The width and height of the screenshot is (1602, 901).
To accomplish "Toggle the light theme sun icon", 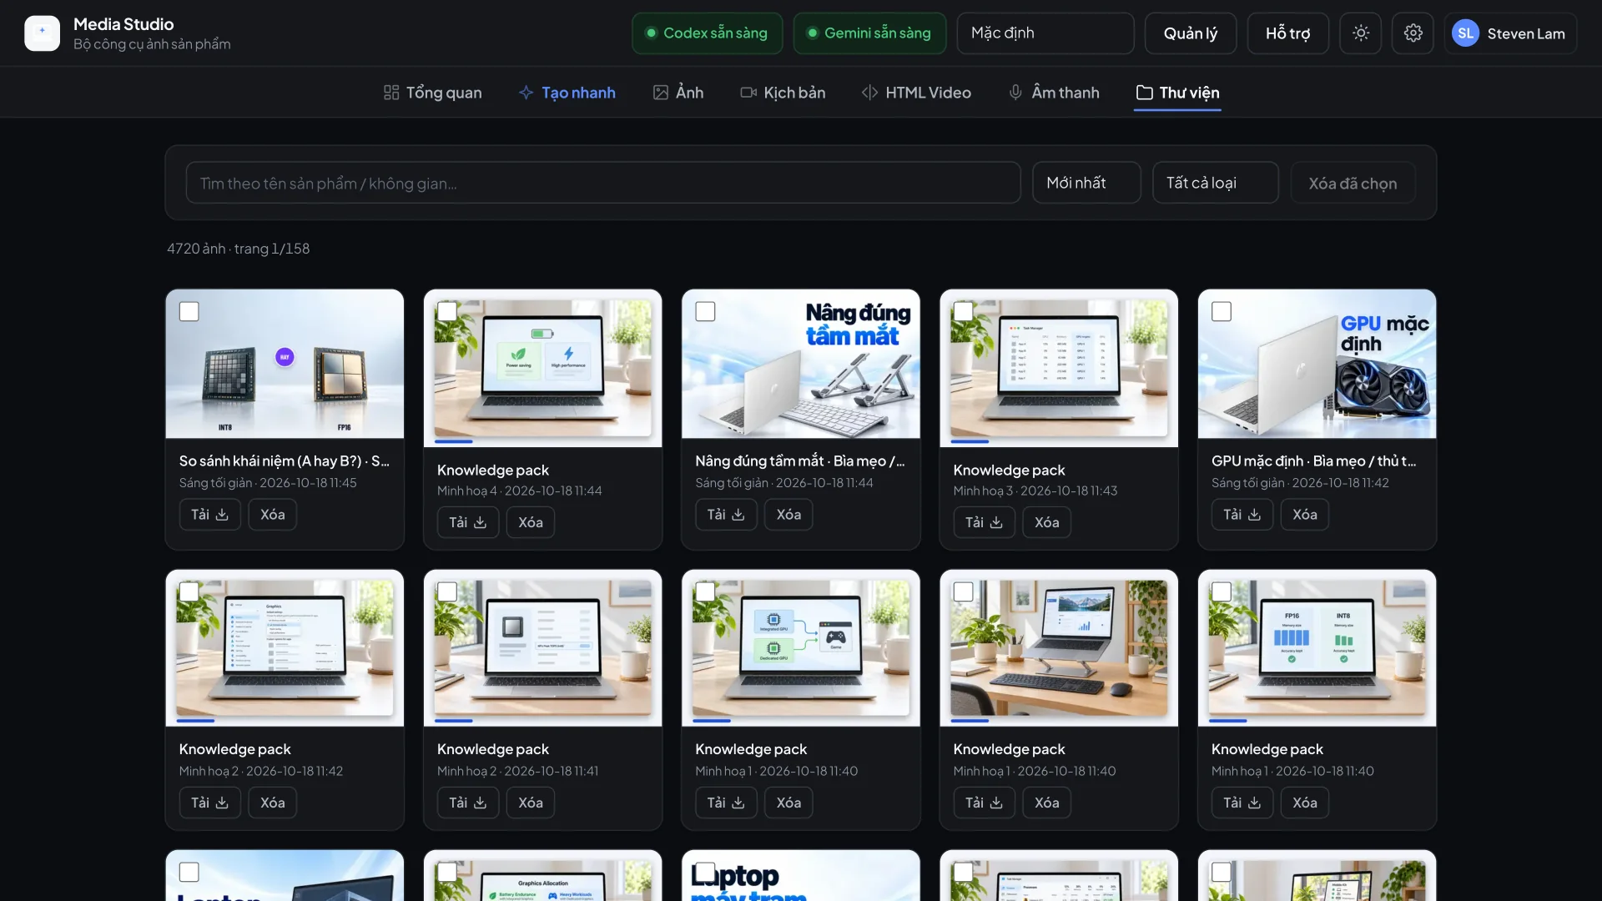I will tap(1361, 33).
